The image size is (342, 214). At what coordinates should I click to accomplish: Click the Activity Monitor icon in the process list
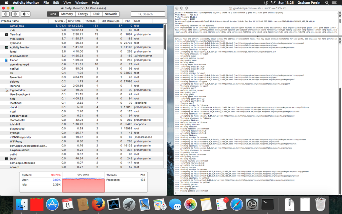[x=7, y=47]
